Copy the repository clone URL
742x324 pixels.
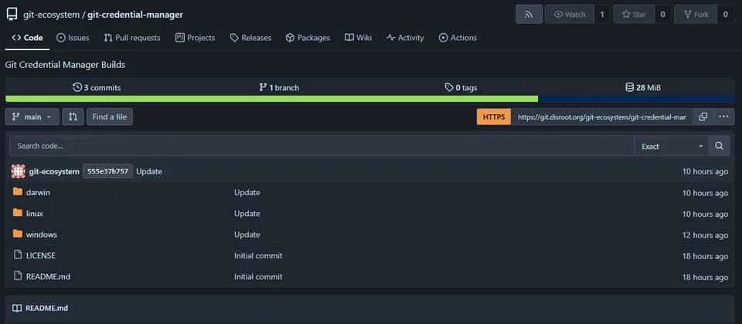(x=703, y=116)
